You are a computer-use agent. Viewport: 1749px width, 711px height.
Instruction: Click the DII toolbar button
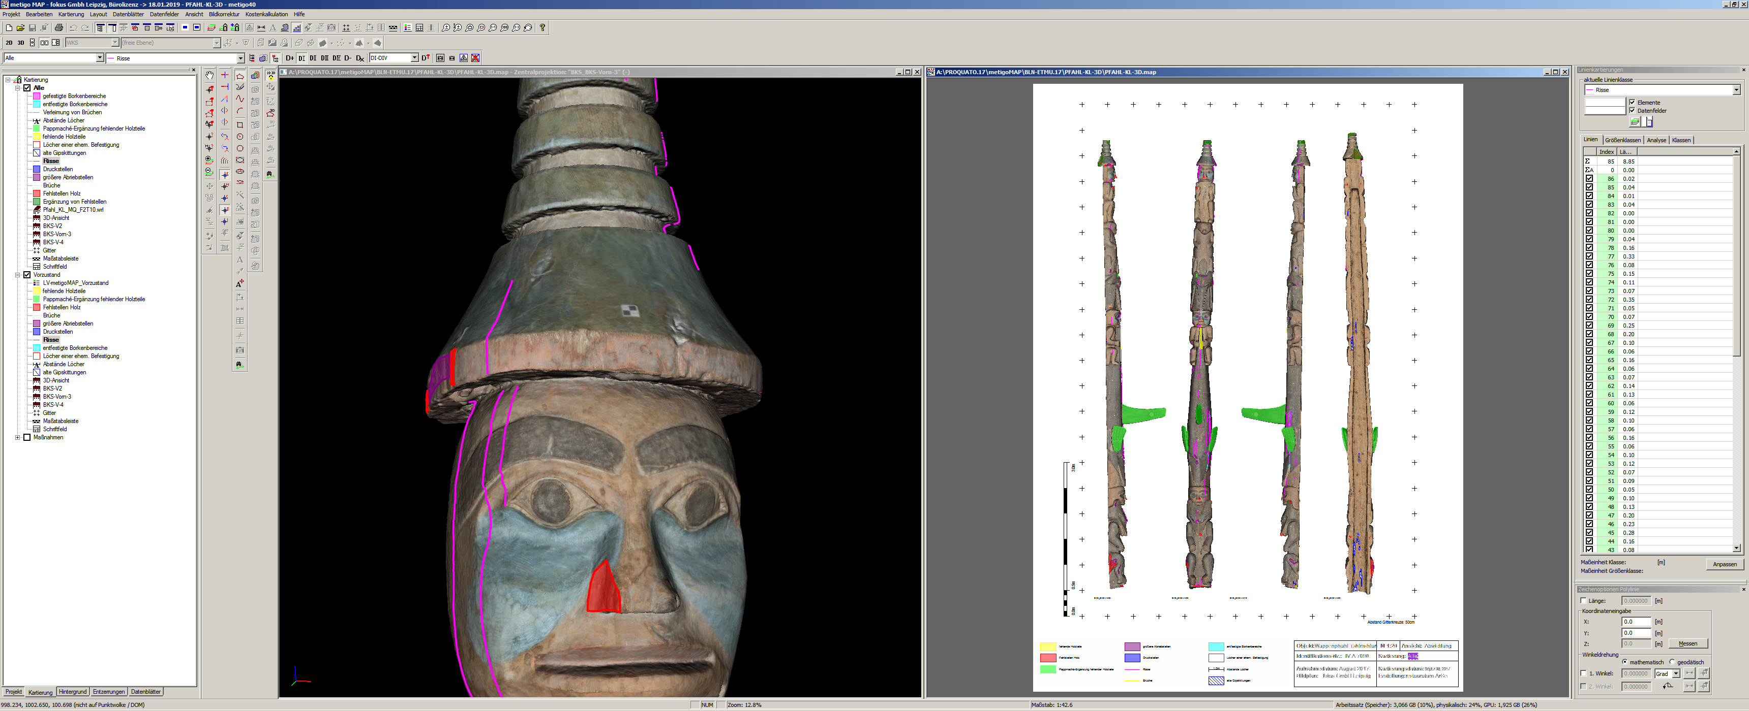coord(313,58)
